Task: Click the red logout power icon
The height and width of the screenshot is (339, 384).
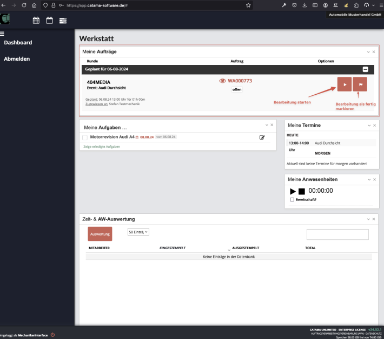Action: click(52, 335)
